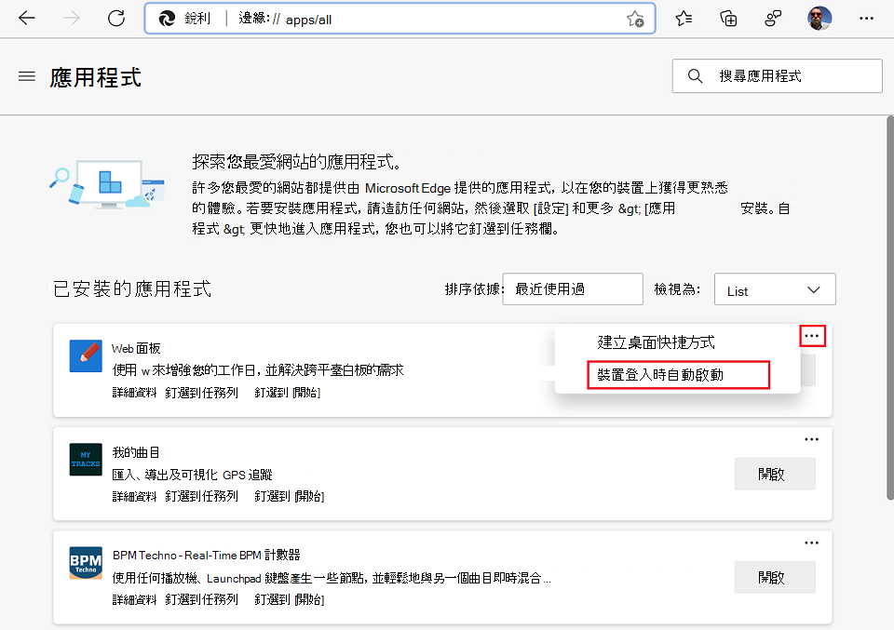Click the Edge logo in the address bar
Viewport: 894px width, 630px height.
(x=167, y=19)
